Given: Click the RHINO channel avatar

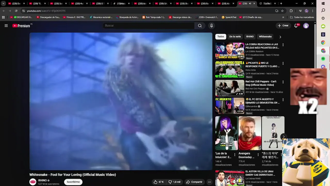Looking at the screenshot, I should 33,182.
